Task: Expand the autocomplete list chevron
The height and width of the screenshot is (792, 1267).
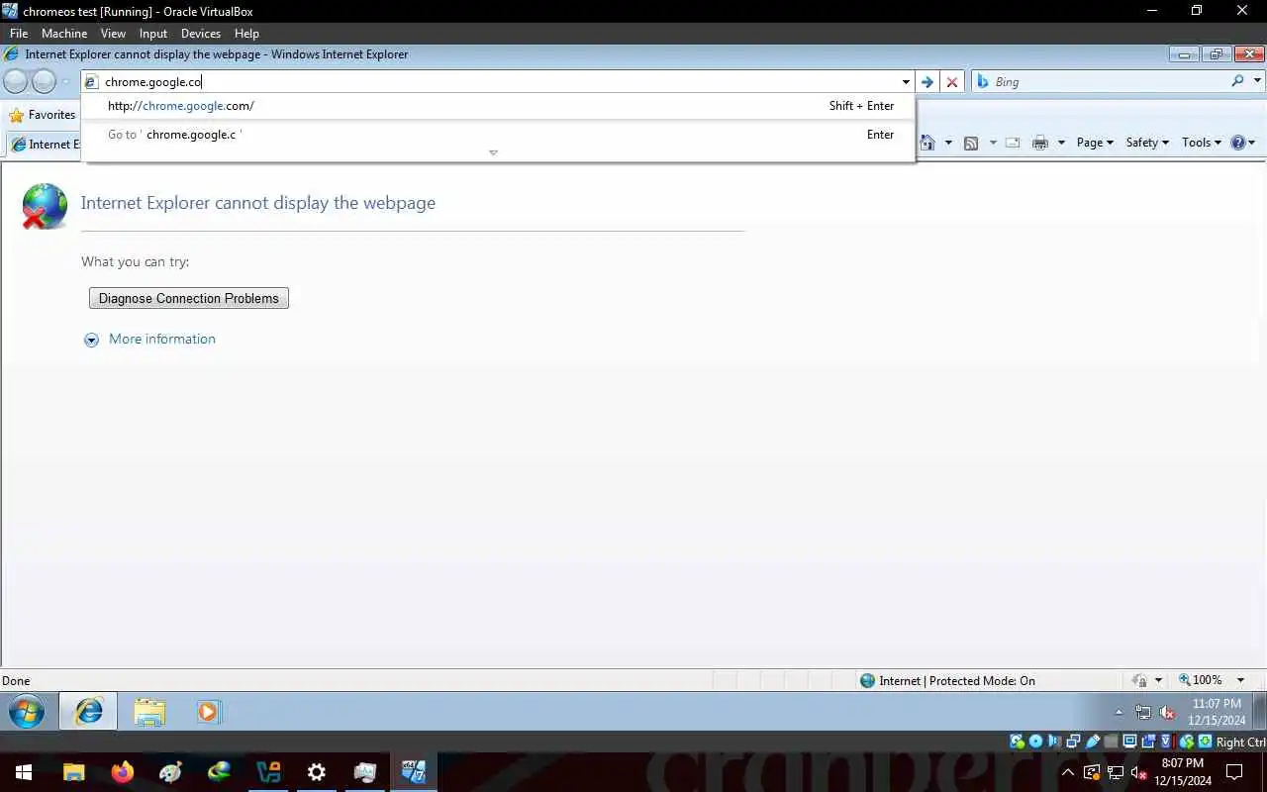Action: (493, 152)
